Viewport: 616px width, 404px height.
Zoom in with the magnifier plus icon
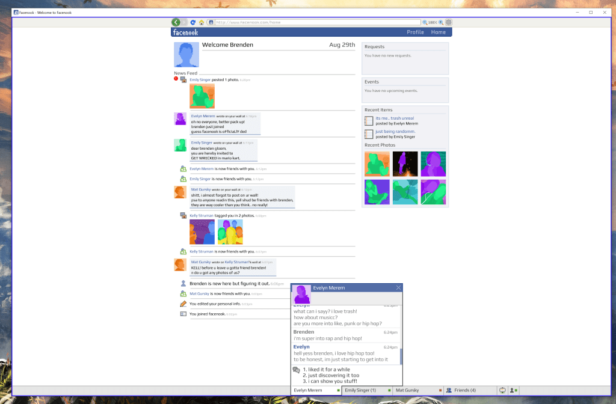tap(441, 22)
